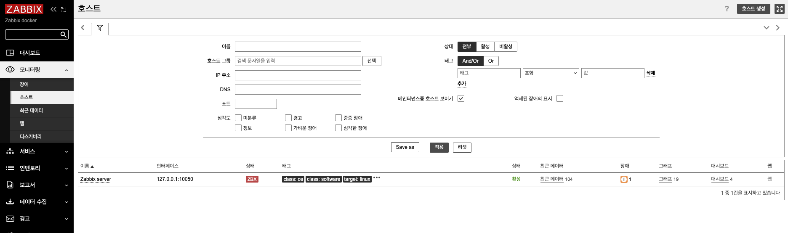Check the 경고 severity checkbox

click(x=288, y=118)
